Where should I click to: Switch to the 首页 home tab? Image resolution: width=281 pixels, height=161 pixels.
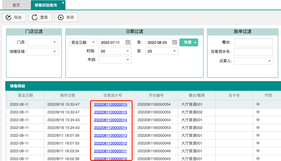pos(16,5)
